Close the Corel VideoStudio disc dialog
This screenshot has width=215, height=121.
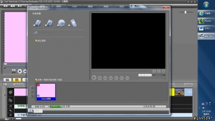[166, 7]
